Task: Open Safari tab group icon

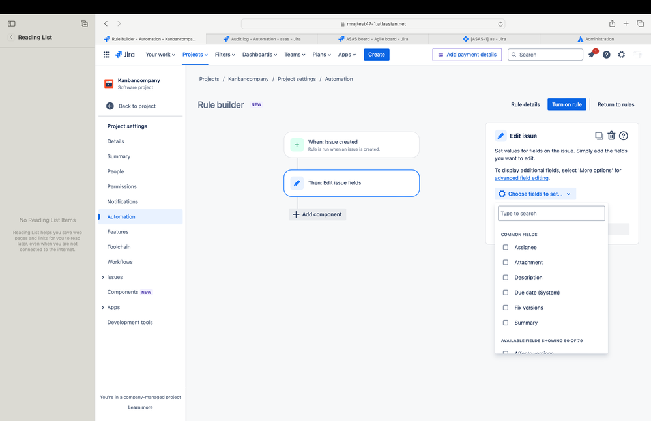Action: coord(84,23)
